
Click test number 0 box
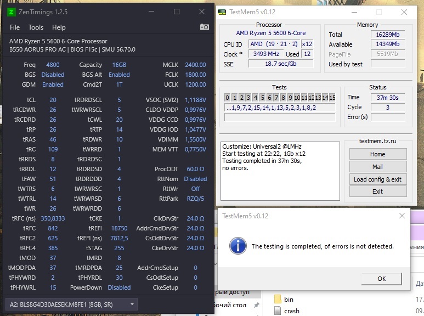coord(227,98)
